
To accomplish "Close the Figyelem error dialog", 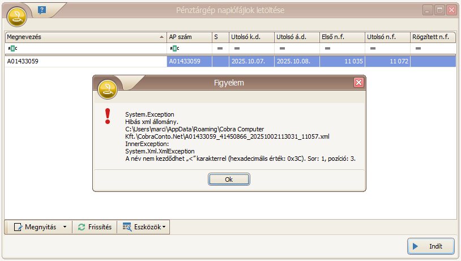I will 358,83.
